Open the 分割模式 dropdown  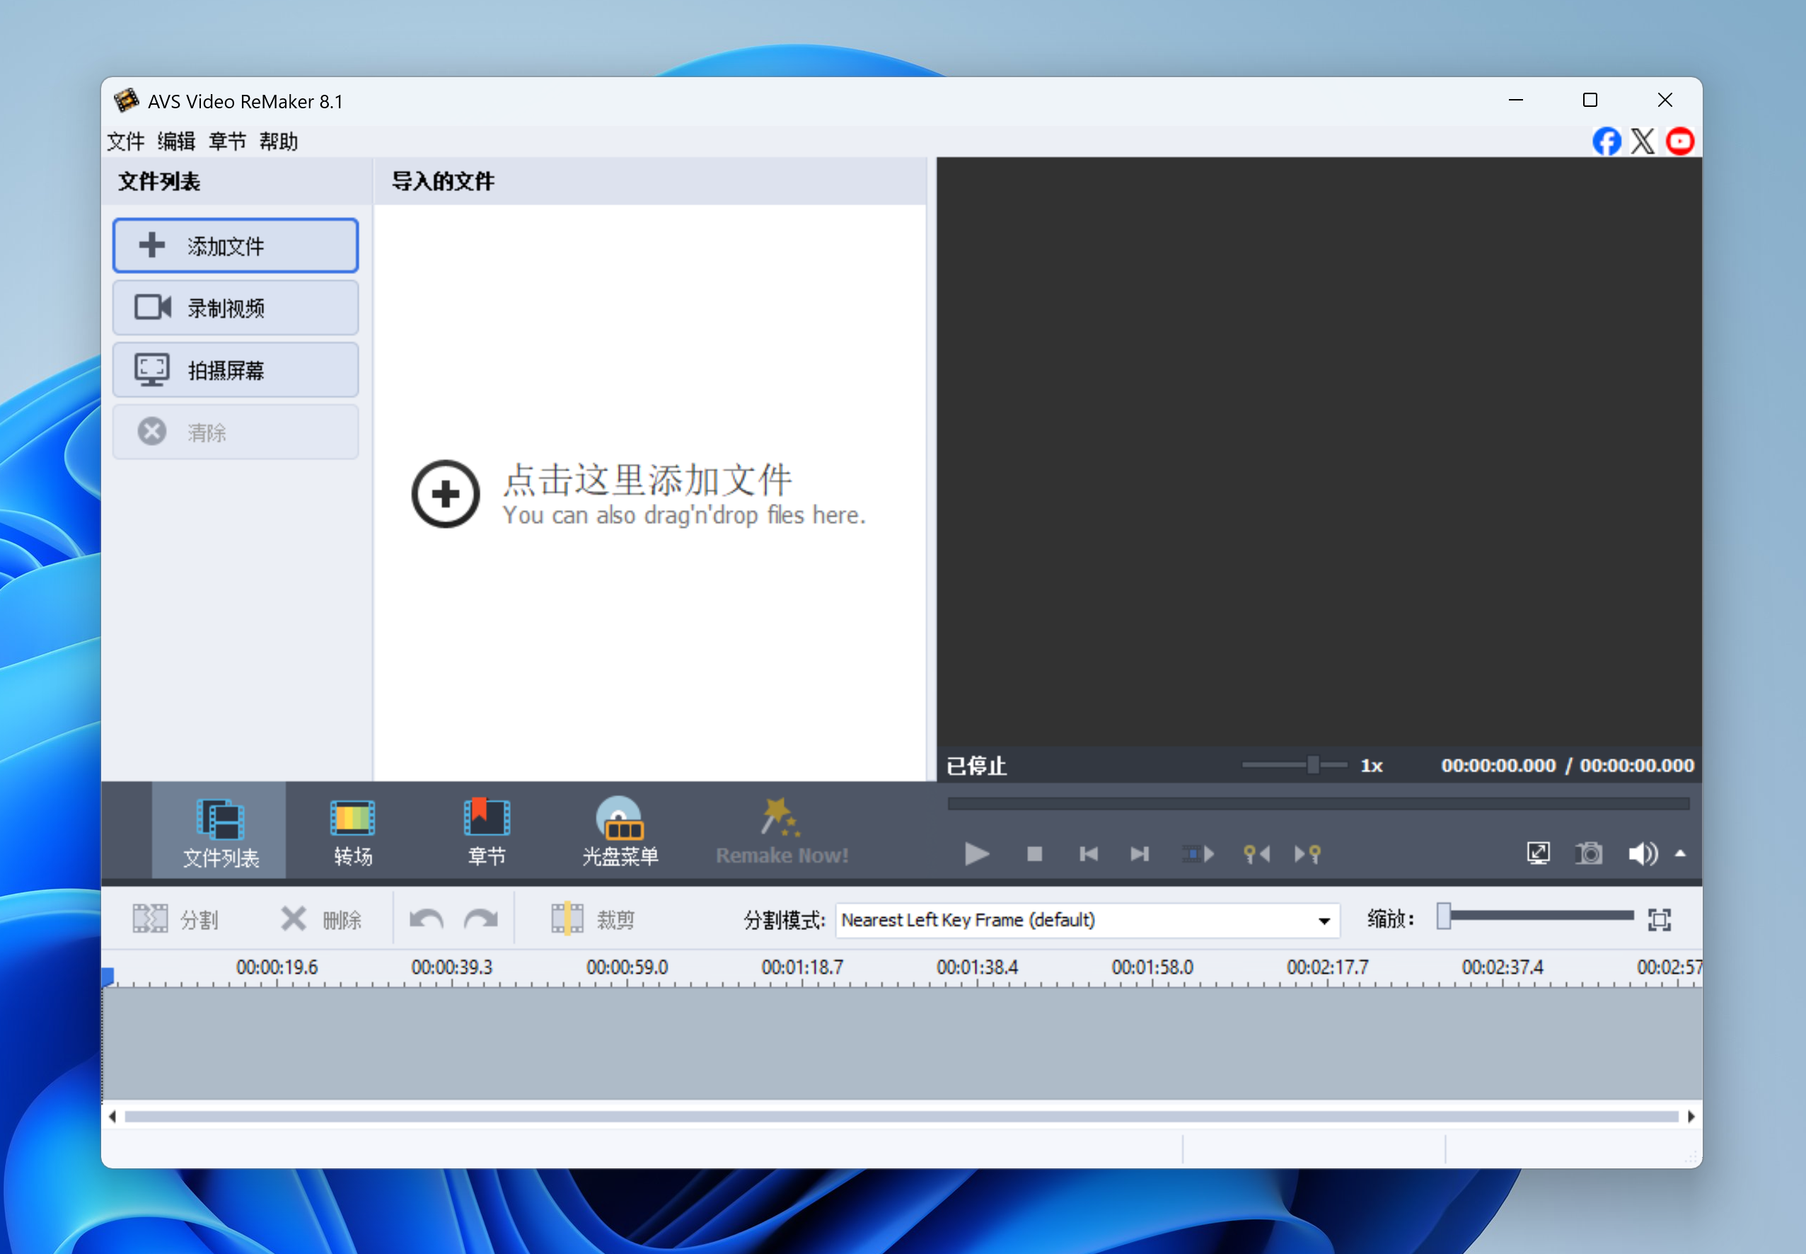click(1087, 919)
